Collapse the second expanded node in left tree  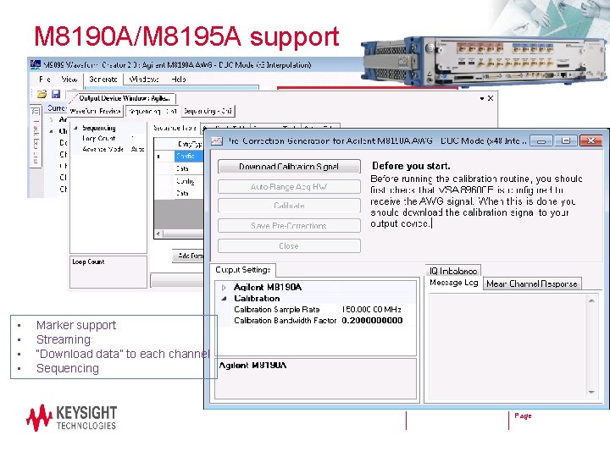coord(52,131)
